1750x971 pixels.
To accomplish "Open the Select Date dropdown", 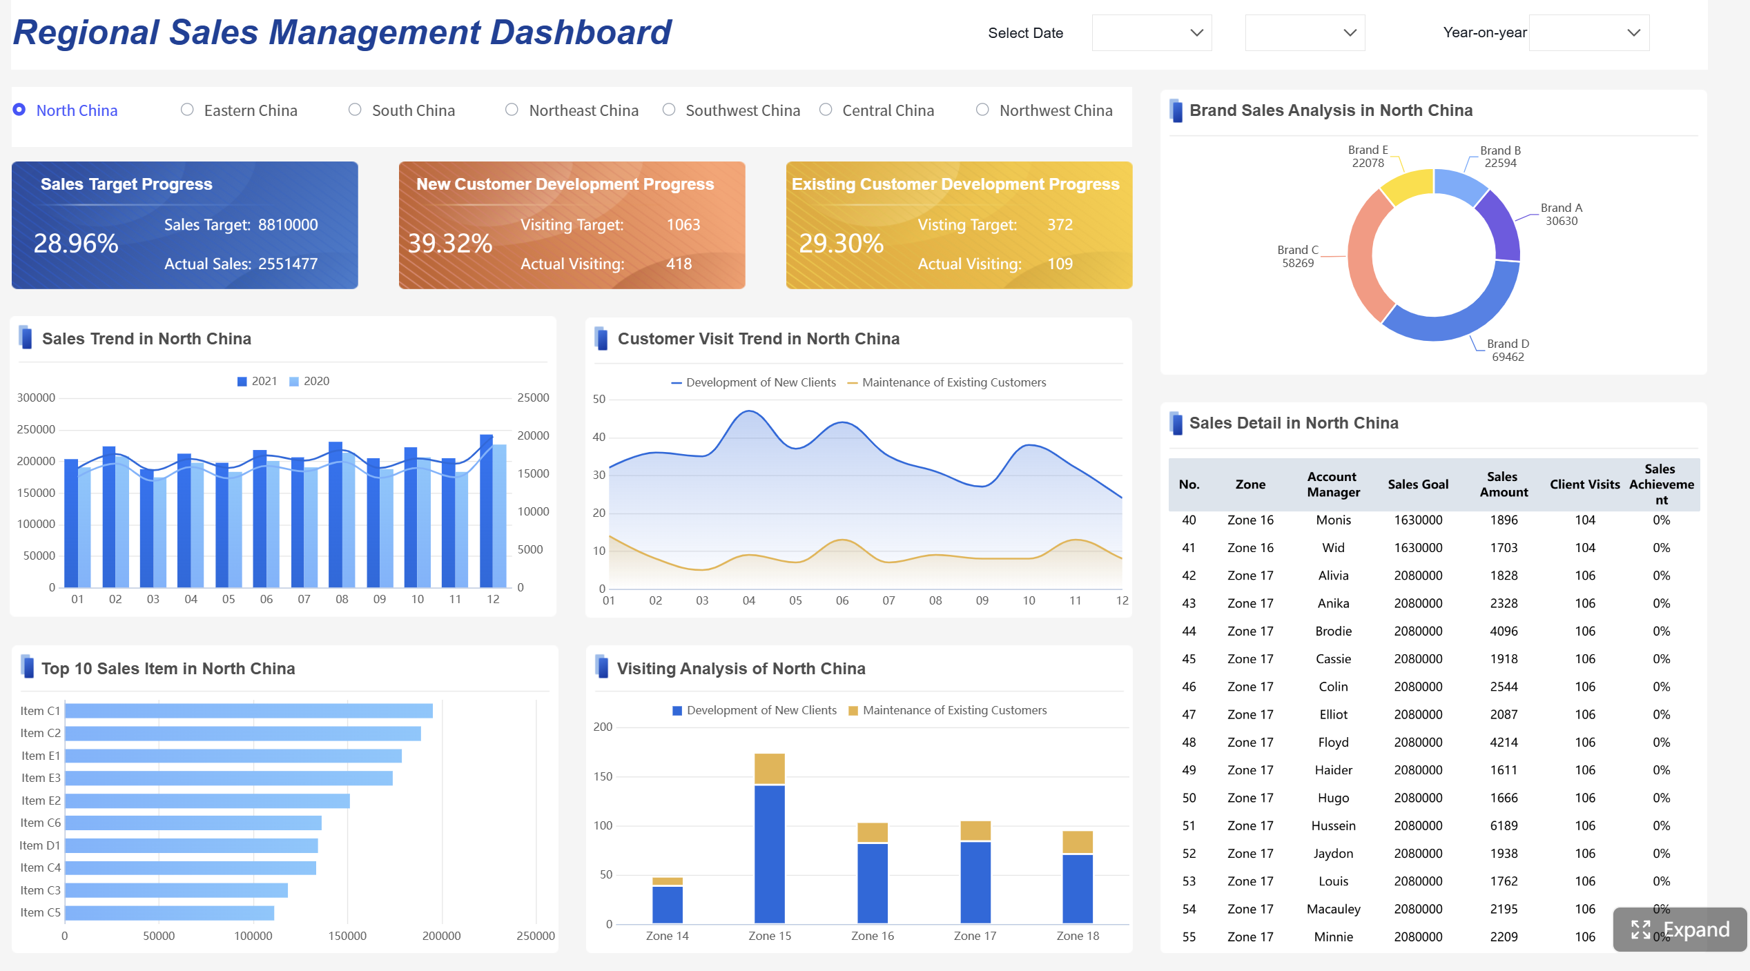I will click(1151, 32).
